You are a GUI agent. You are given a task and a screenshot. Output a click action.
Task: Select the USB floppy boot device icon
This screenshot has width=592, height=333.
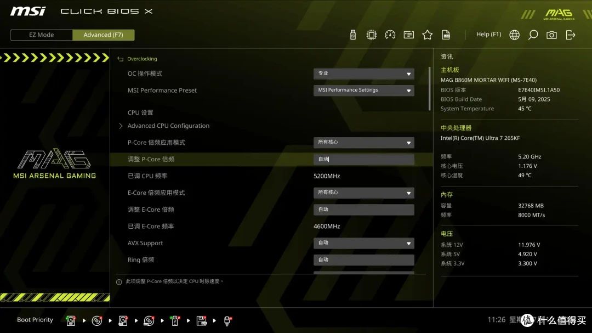[201, 320]
